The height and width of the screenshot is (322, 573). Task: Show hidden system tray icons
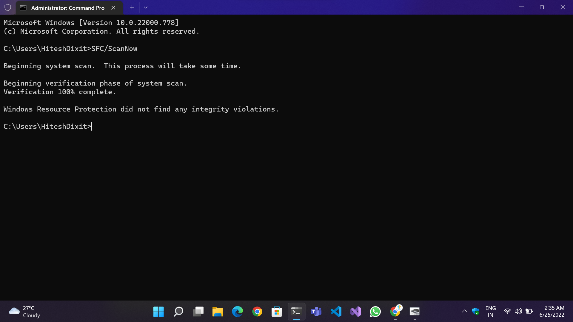coord(464,312)
